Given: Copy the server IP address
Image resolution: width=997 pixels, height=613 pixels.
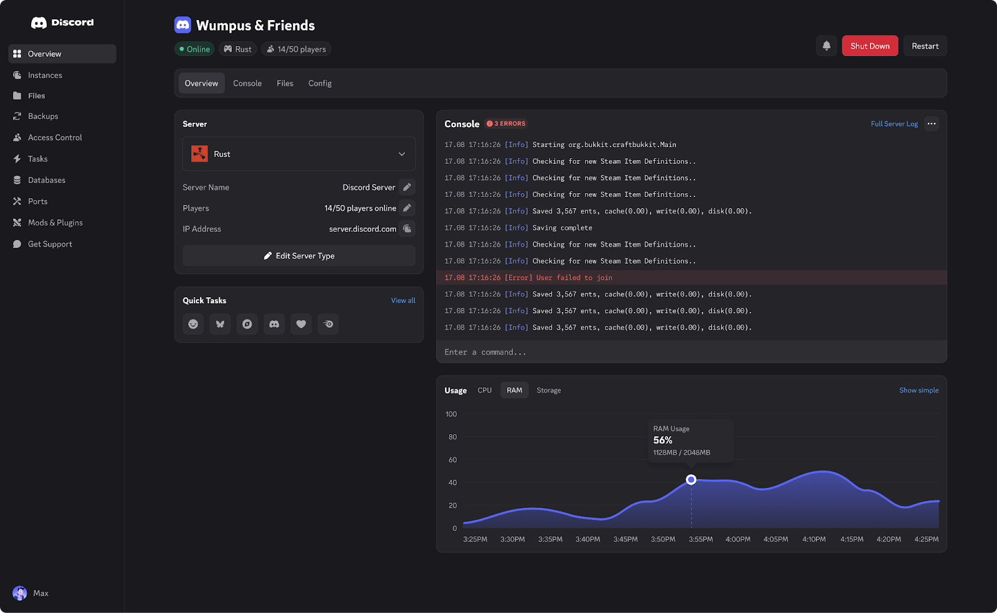Looking at the screenshot, I should [x=407, y=229].
